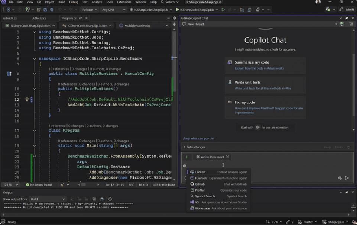Image resolution: width=357 pixels, height=225 pixels.
Task: Click the send message arrow icon
Action: (x=347, y=178)
